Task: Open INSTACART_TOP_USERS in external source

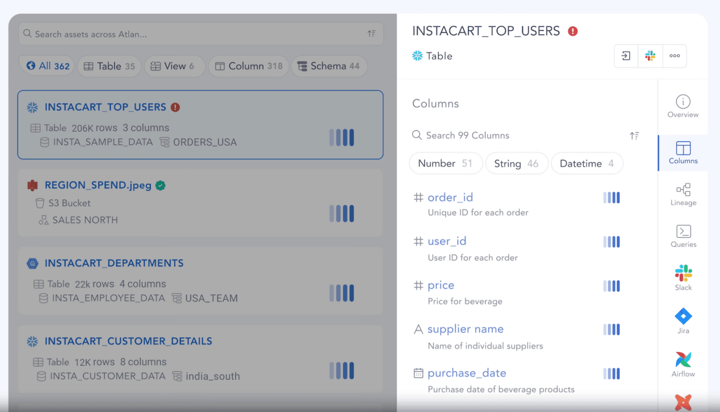Action: 626,56
